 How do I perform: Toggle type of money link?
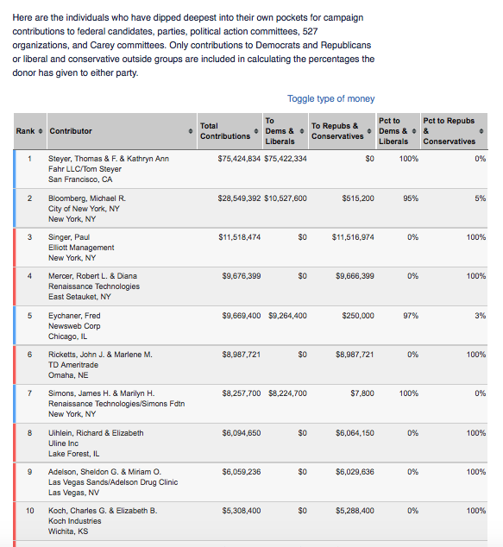(330, 98)
